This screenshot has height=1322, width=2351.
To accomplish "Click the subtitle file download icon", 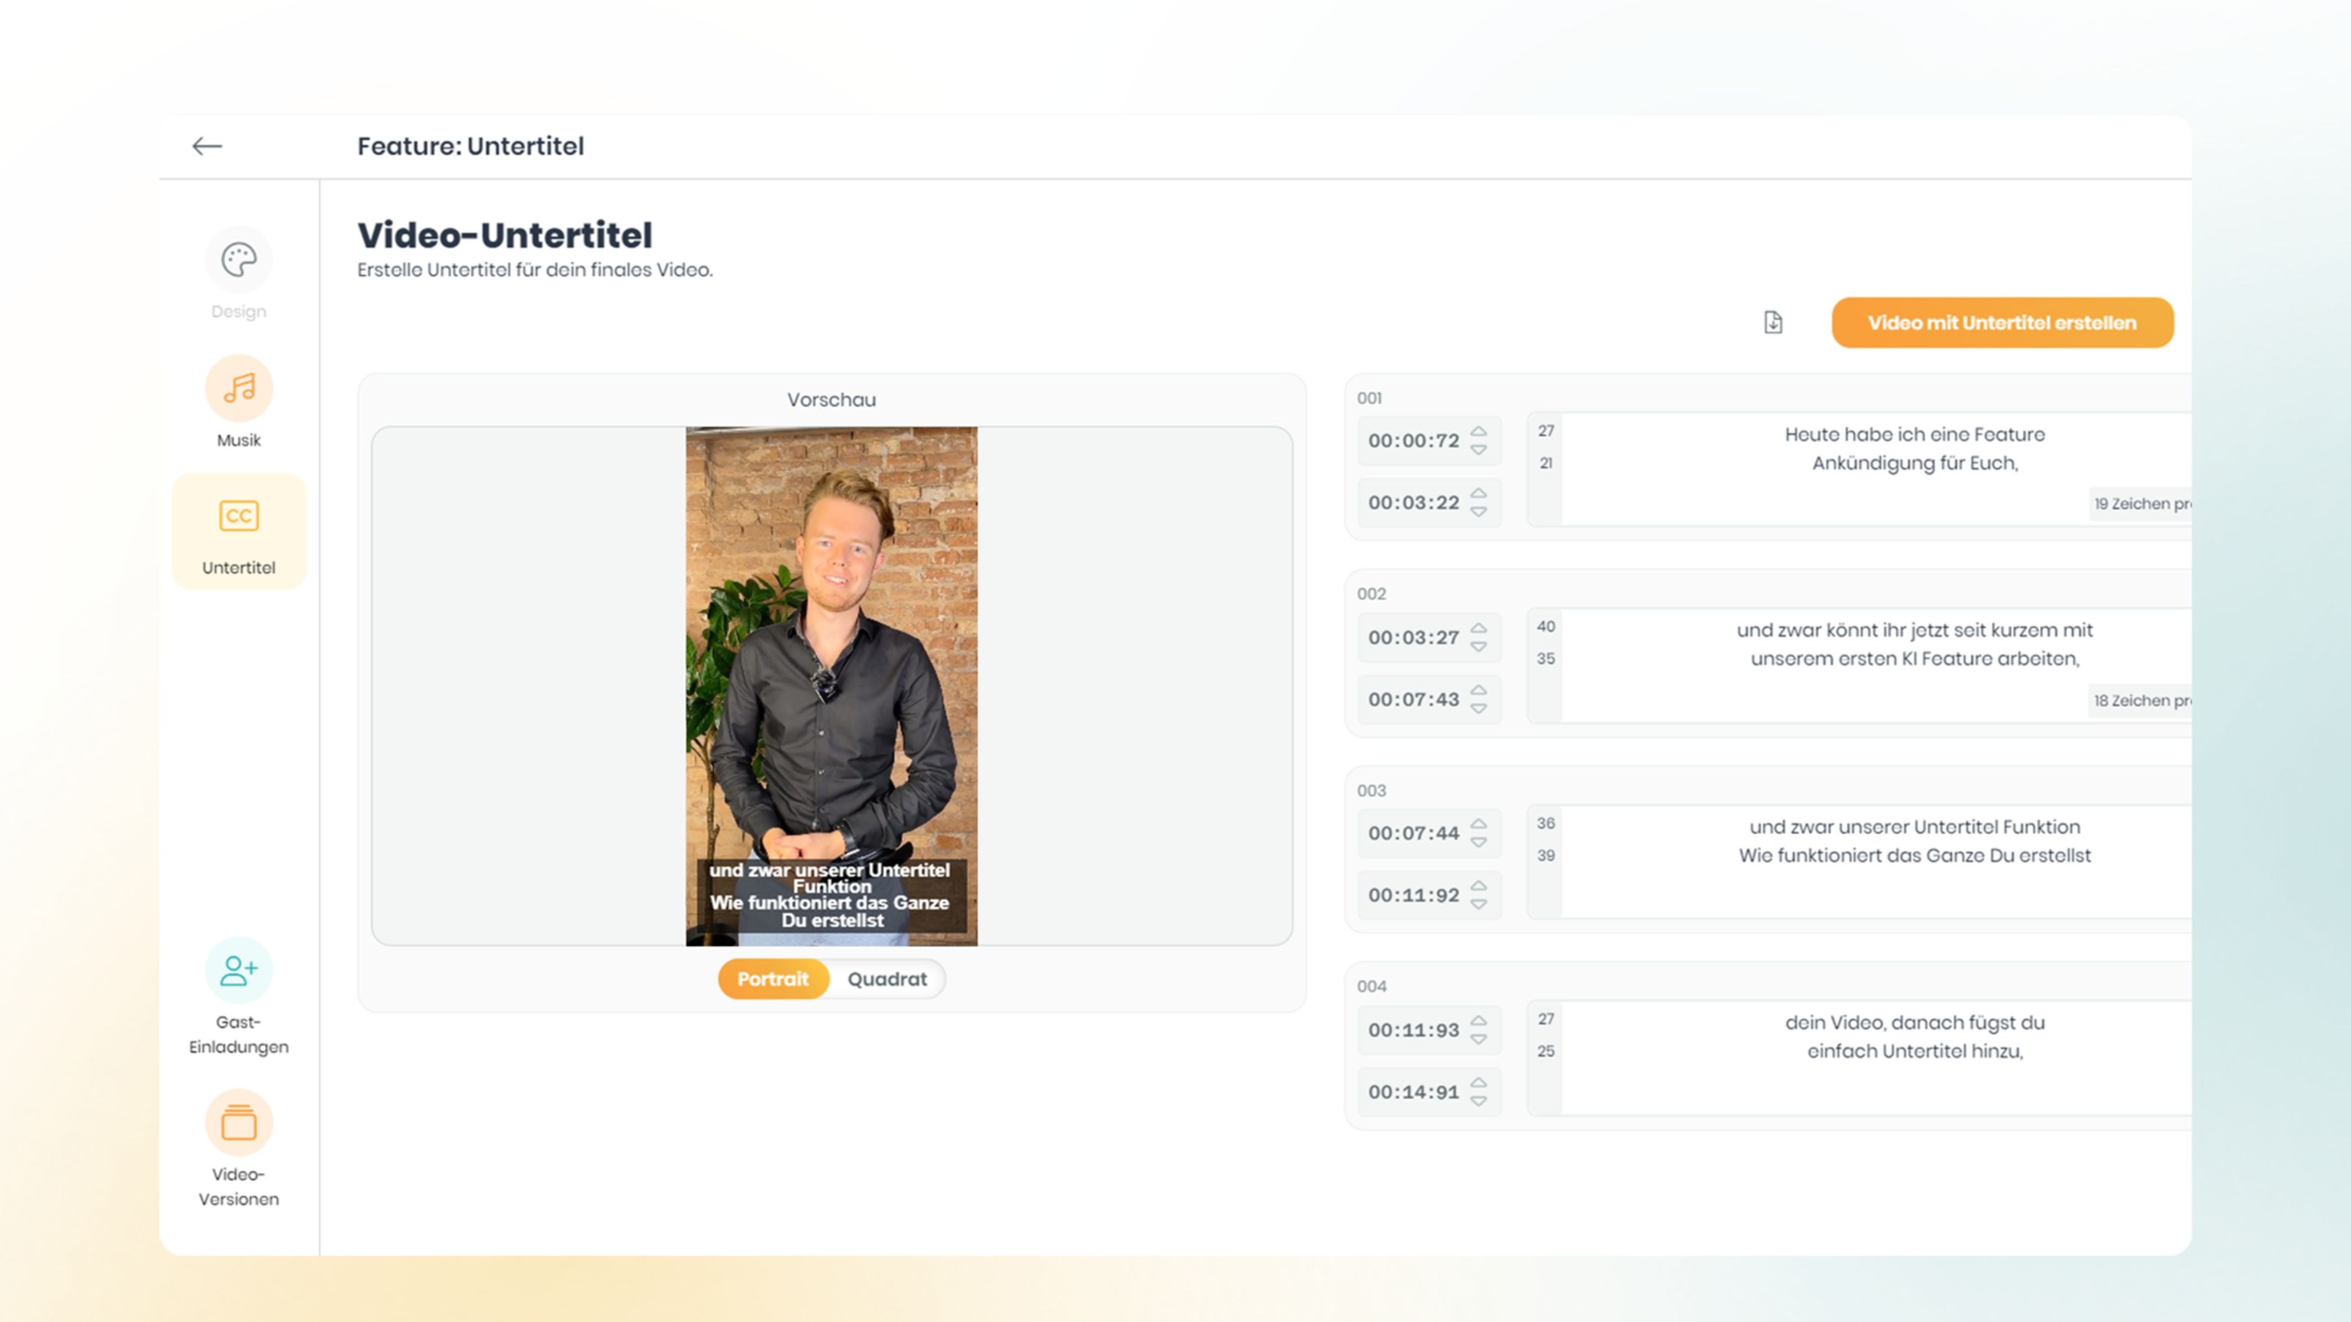I will point(1772,322).
